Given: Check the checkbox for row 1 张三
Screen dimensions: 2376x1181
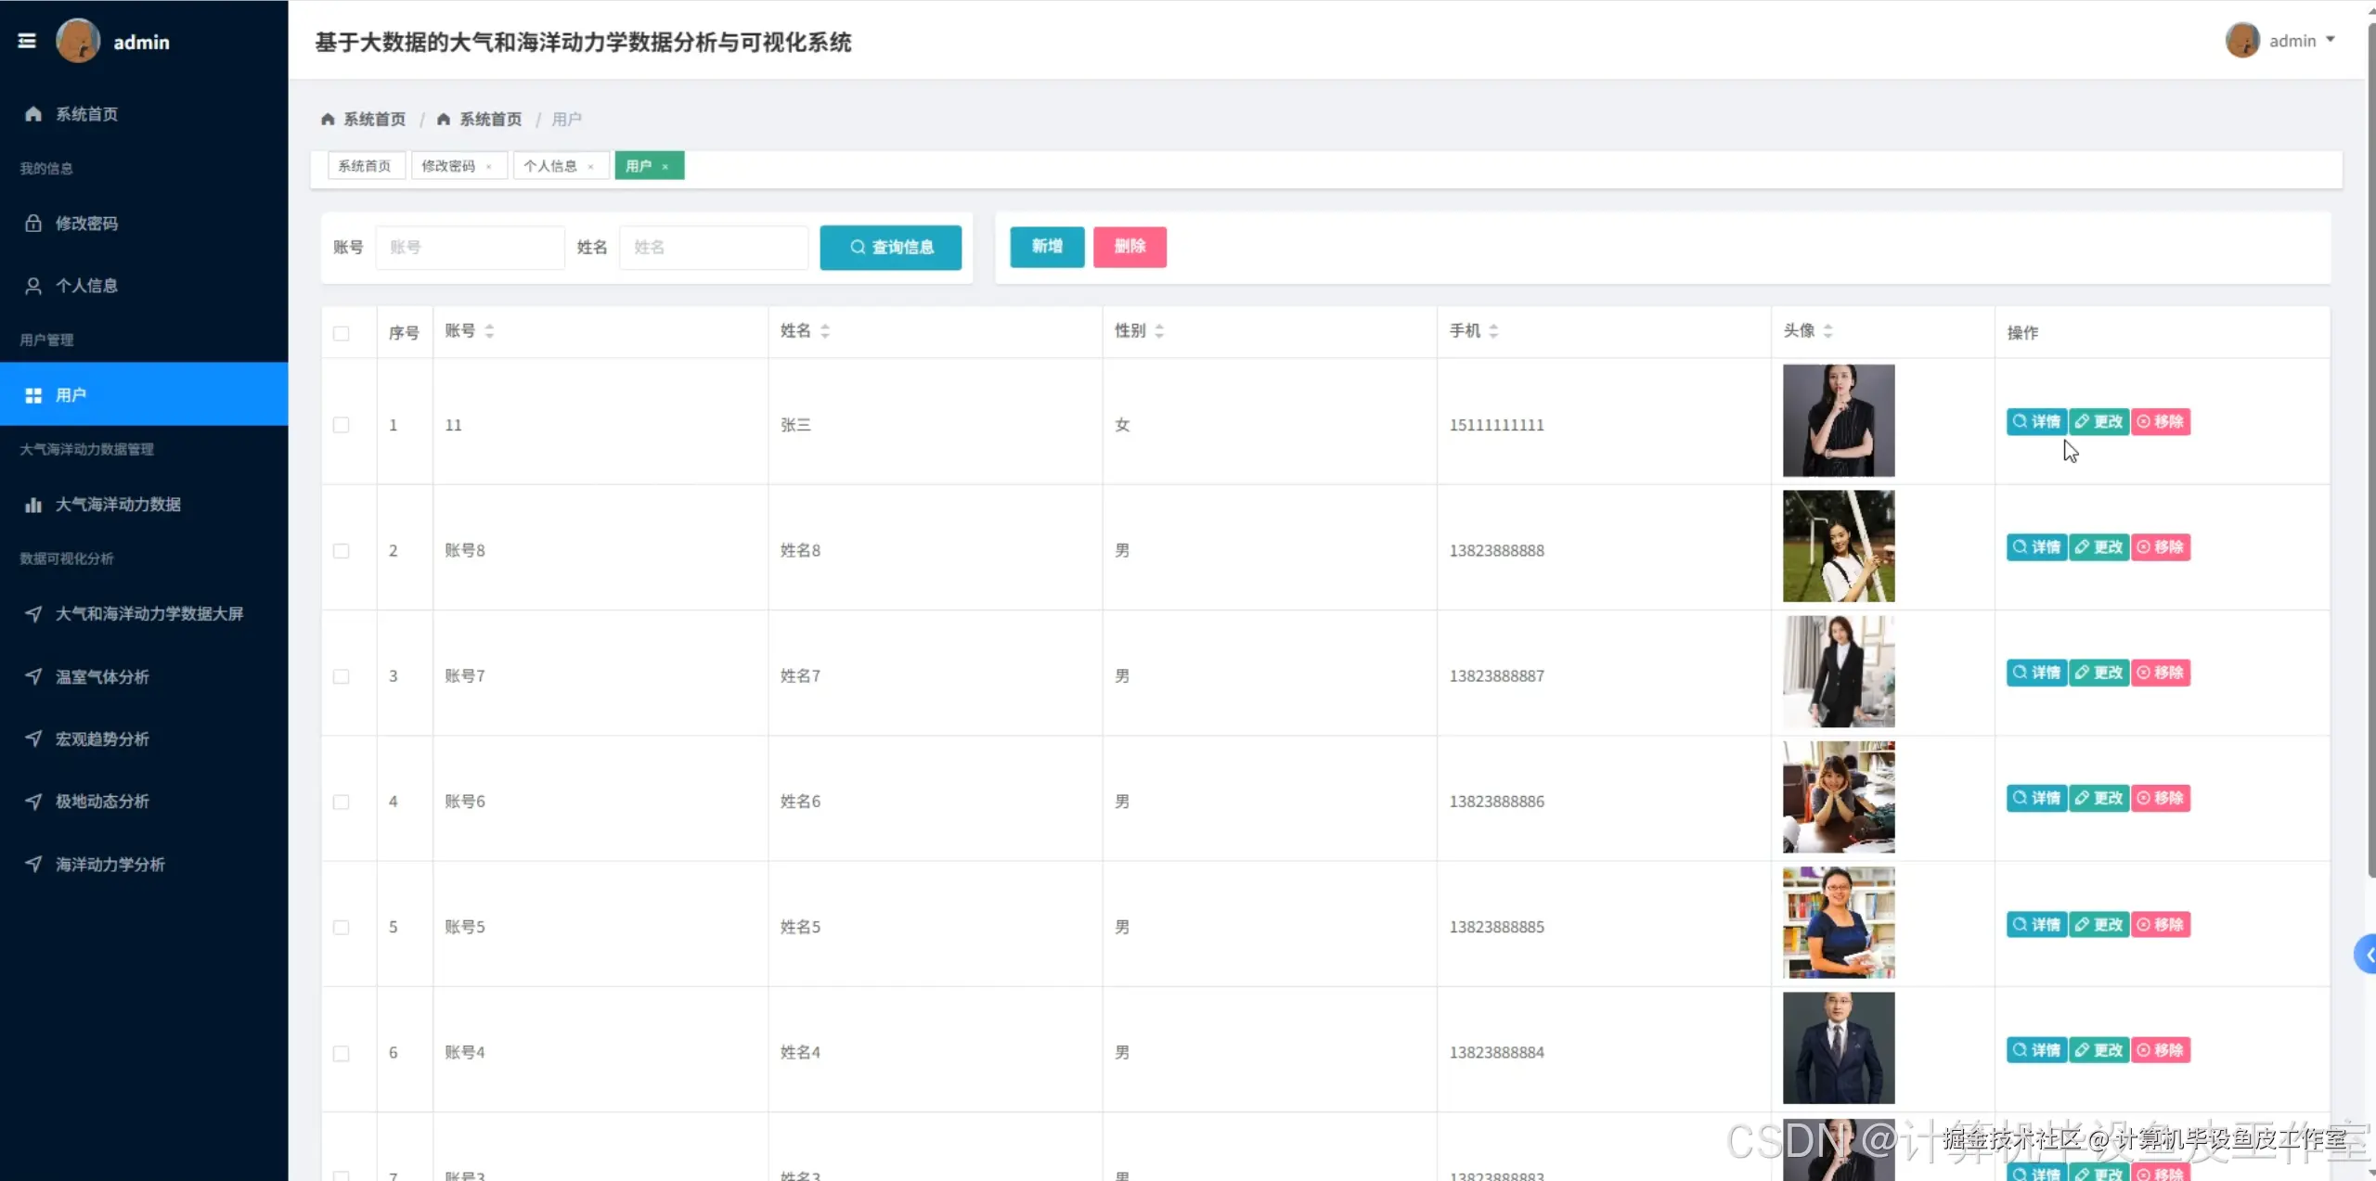Looking at the screenshot, I should [342, 425].
